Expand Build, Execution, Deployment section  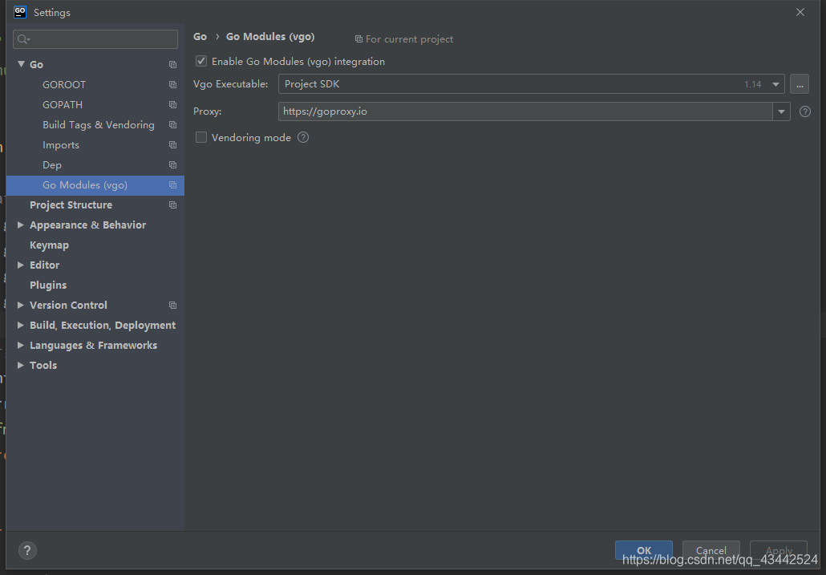[x=21, y=325]
